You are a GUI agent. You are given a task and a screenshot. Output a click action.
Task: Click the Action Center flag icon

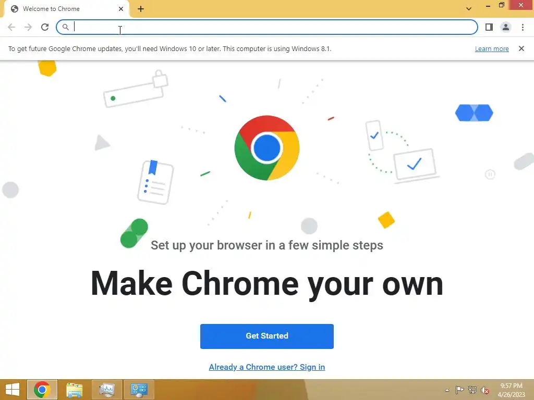(x=459, y=390)
